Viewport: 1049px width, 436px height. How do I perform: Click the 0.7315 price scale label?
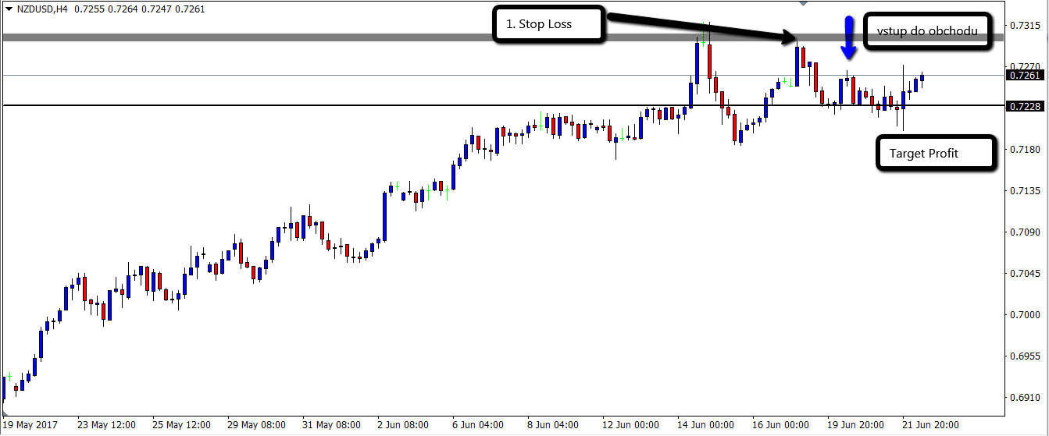[1025, 25]
